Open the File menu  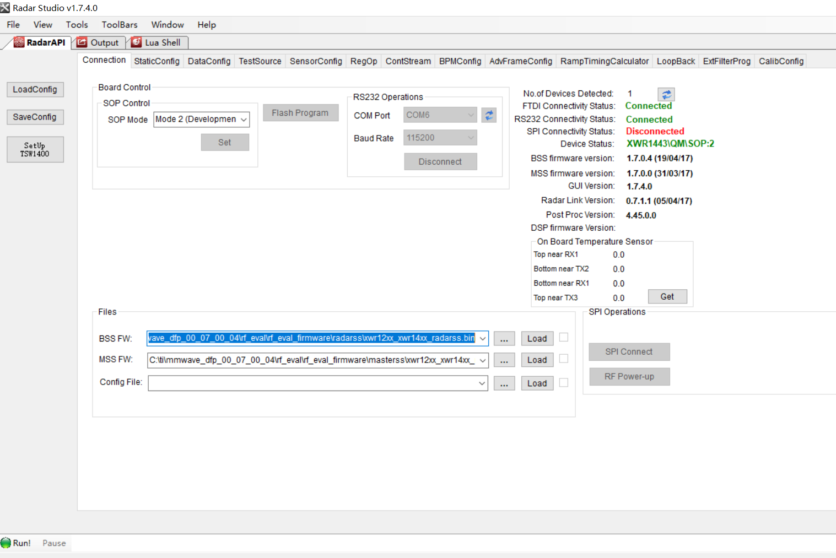coord(13,25)
